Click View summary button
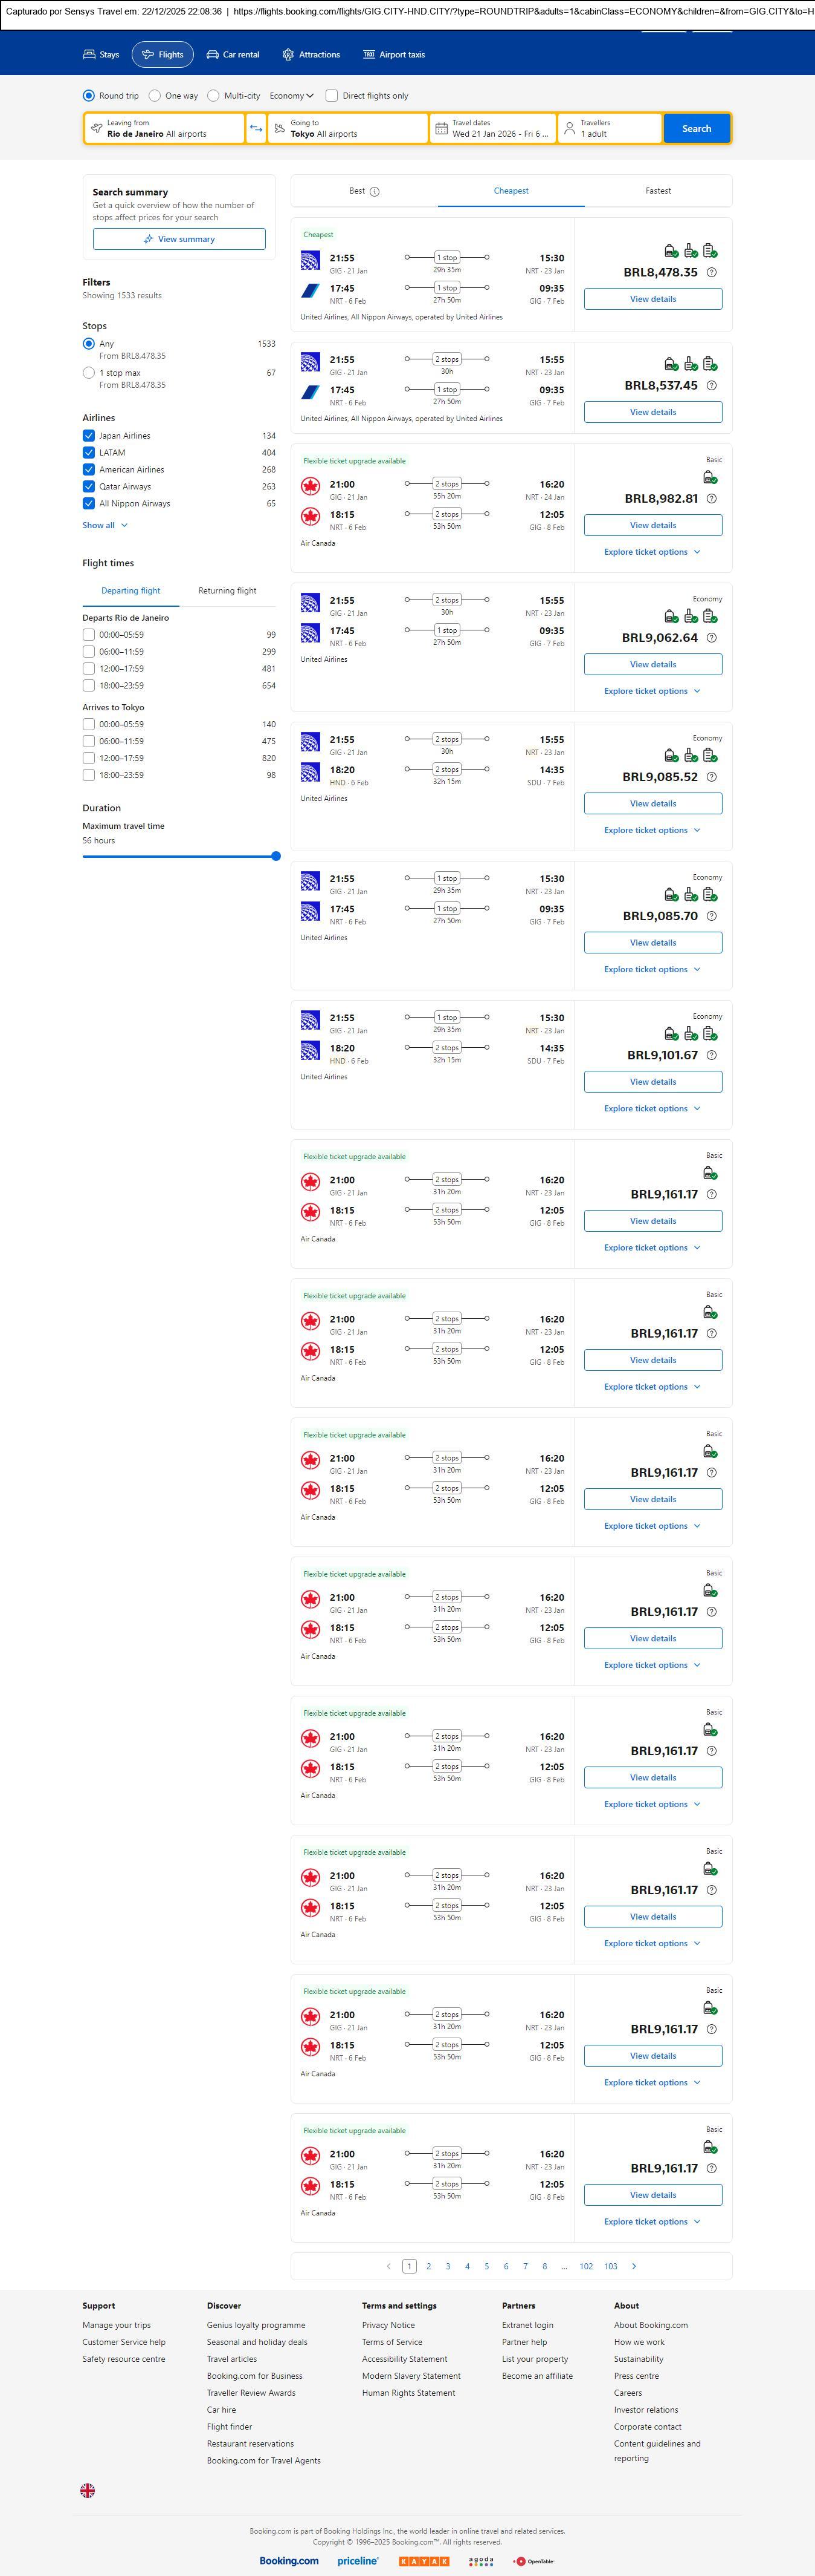This screenshot has height=2576, width=815. 179,239
